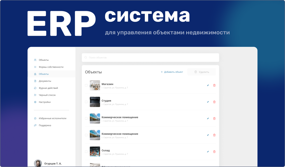Click the star icon beside Избранные исполнители
This screenshot has height=167, width=285.
pyautogui.click(x=35, y=118)
